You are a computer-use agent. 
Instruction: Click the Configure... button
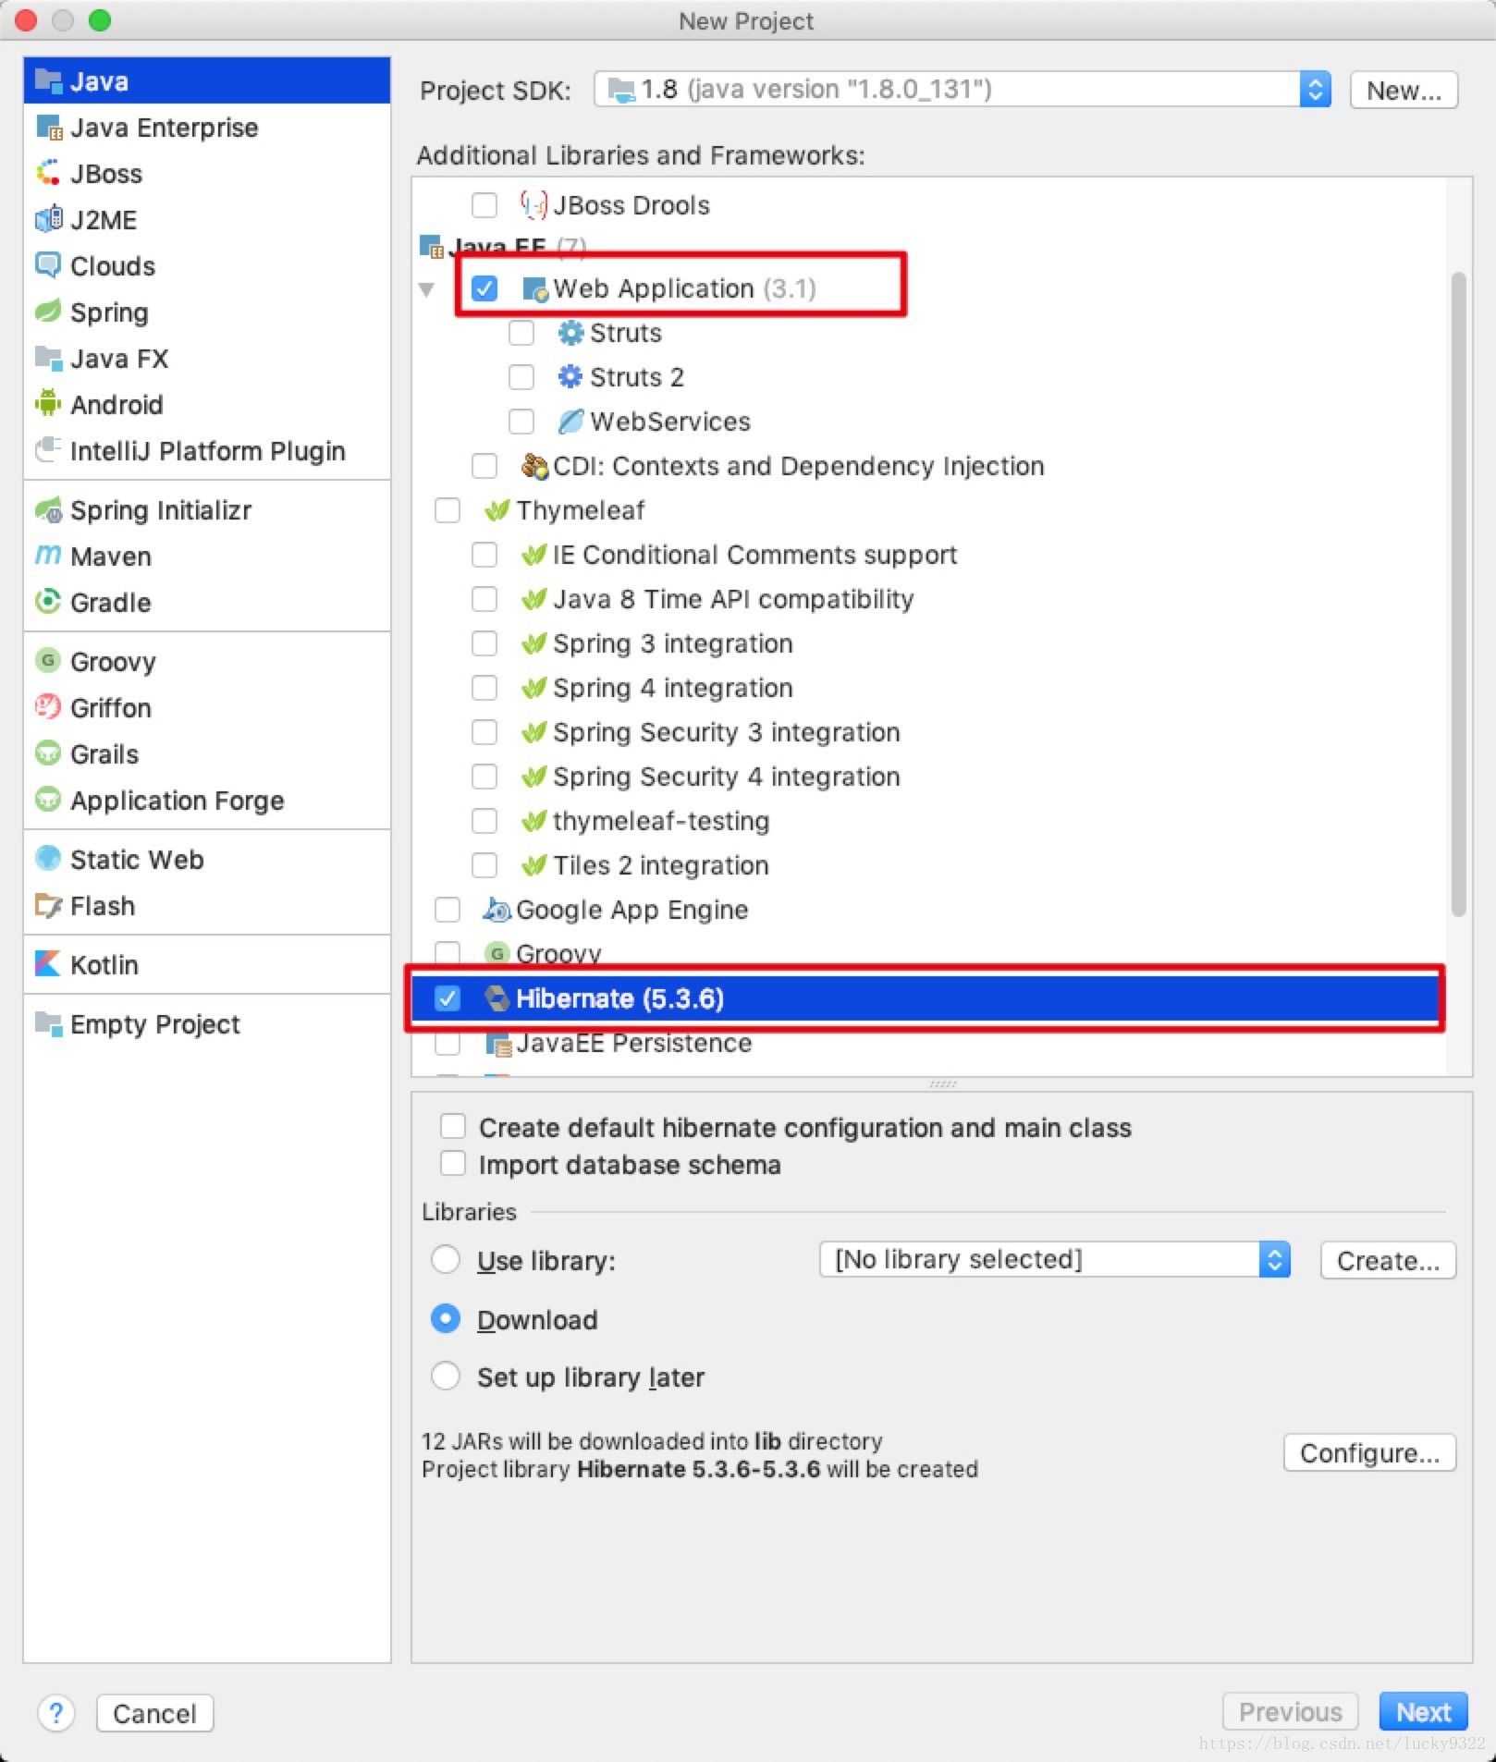pyautogui.click(x=1369, y=1453)
